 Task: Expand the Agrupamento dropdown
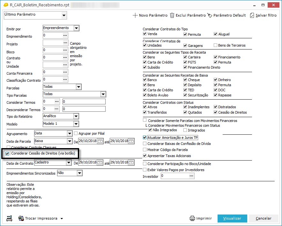[70, 133]
